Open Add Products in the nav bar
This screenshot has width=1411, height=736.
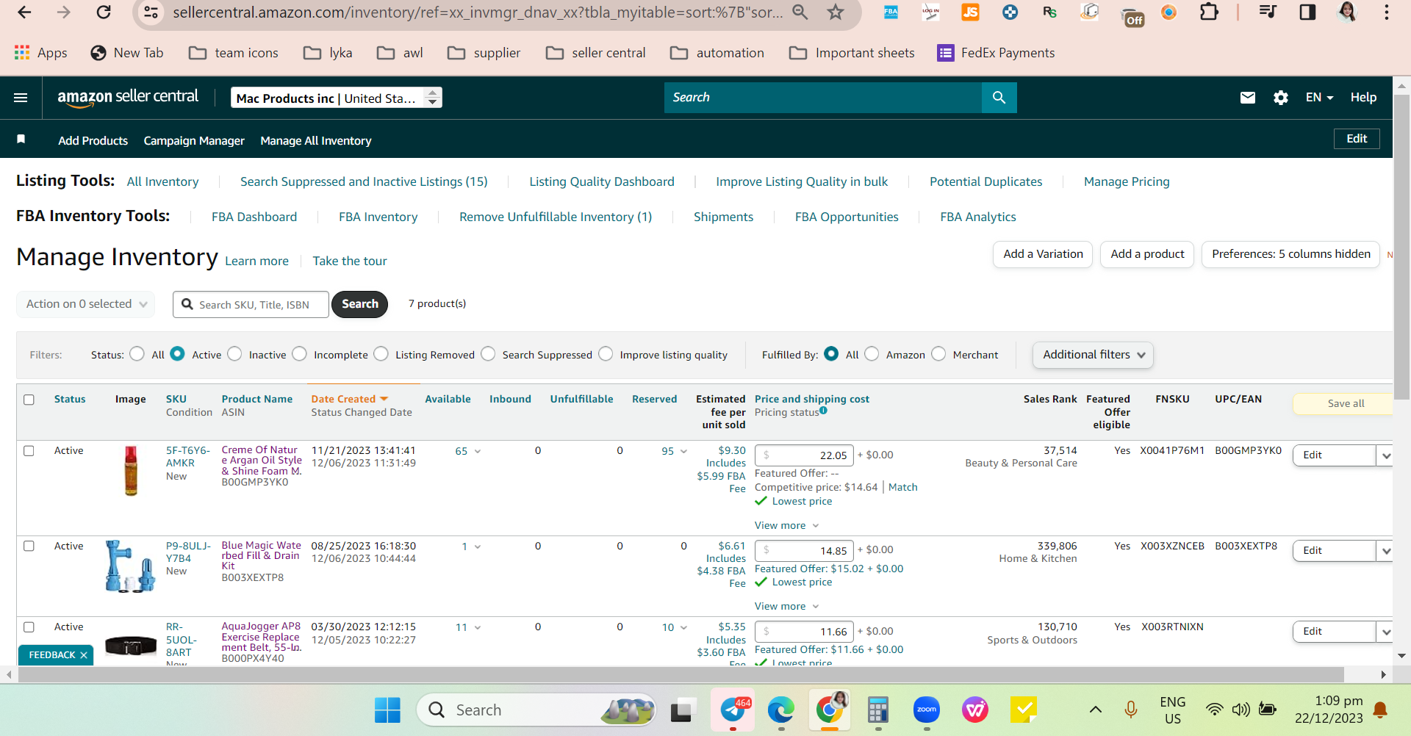93,140
